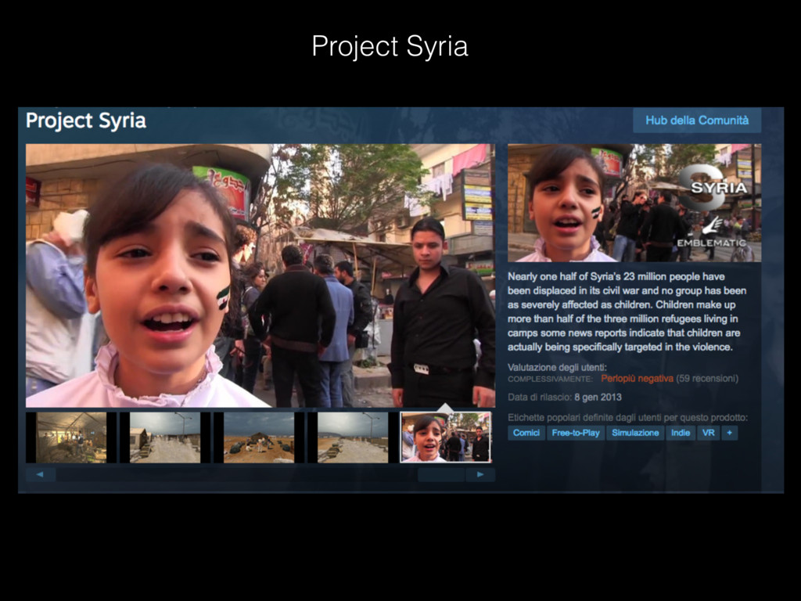801x601 pixels.
Task: Click the Syria Emblematic header image
Action: [x=634, y=203]
